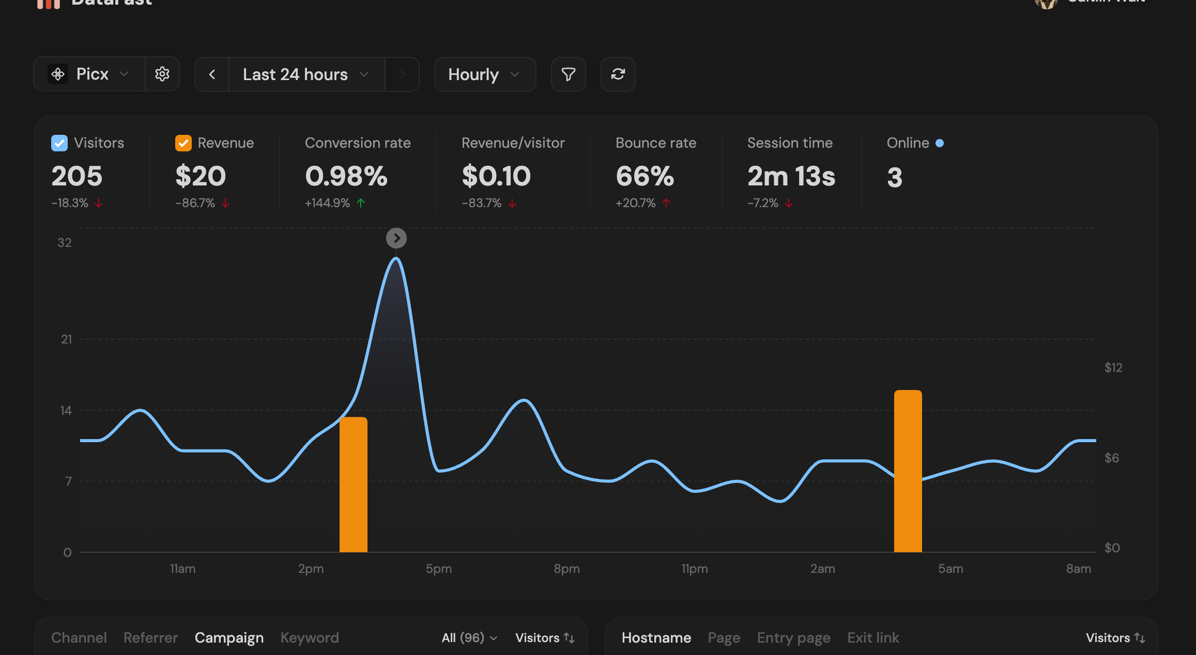The image size is (1196, 655).
Task: Refresh data with the reload icon
Action: point(618,74)
